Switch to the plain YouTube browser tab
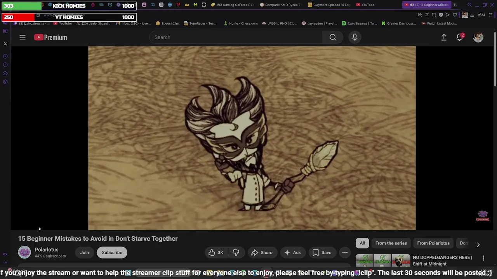 click(365, 5)
